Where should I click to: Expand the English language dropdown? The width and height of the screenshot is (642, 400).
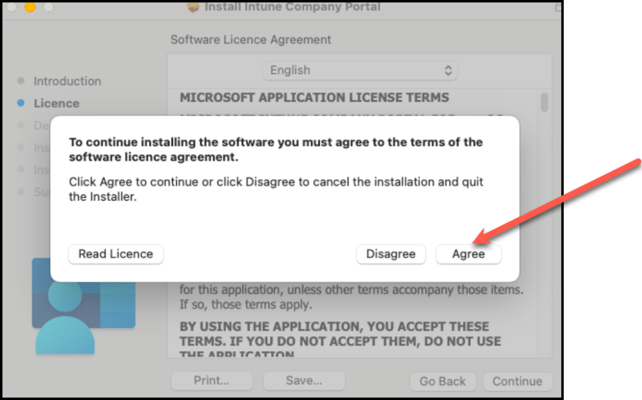click(x=360, y=70)
